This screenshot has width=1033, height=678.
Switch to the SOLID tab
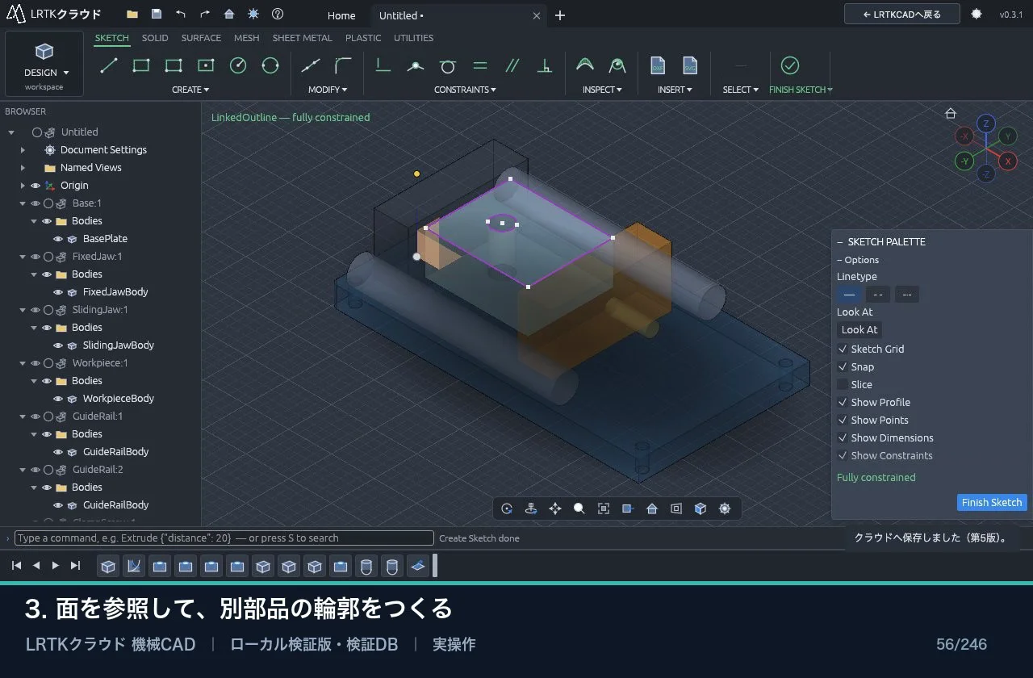(x=155, y=38)
